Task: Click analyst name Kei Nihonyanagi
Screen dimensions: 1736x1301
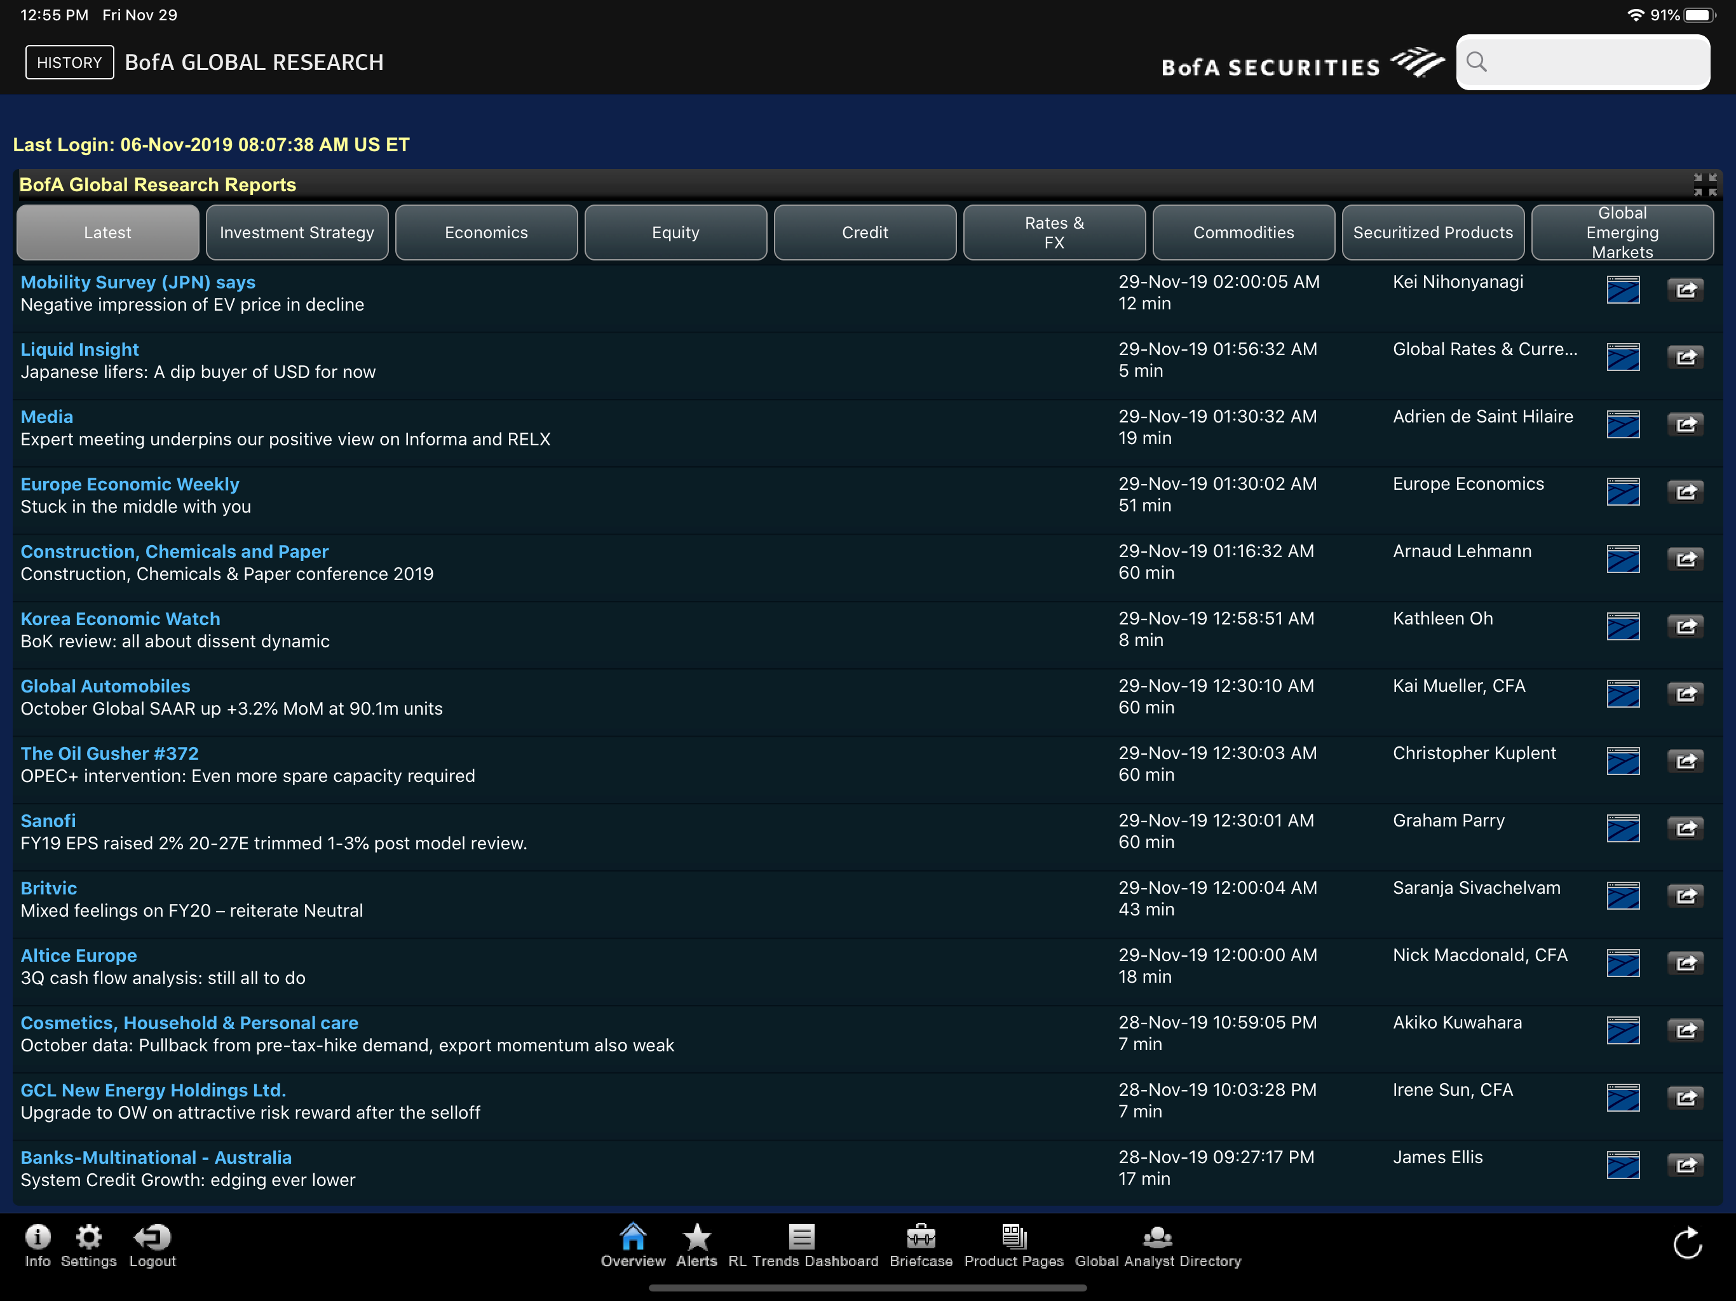Action: [x=1458, y=283]
